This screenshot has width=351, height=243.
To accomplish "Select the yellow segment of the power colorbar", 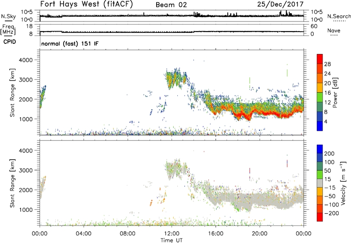I will pos(320,88).
